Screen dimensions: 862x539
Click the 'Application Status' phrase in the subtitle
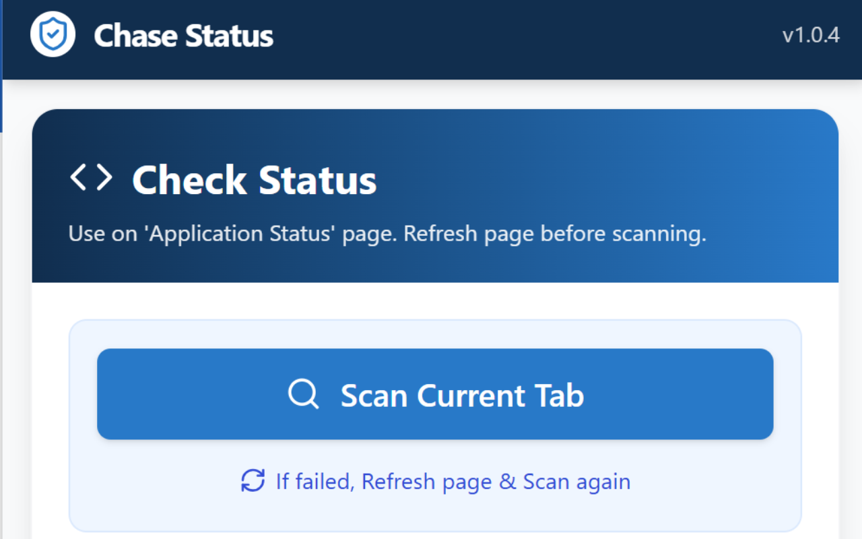click(242, 234)
